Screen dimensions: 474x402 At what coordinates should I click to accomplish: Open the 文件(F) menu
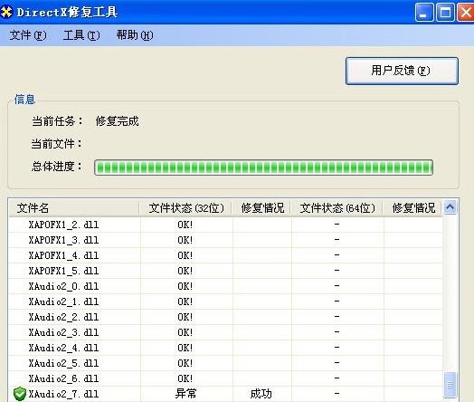click(x=28, y=35)
